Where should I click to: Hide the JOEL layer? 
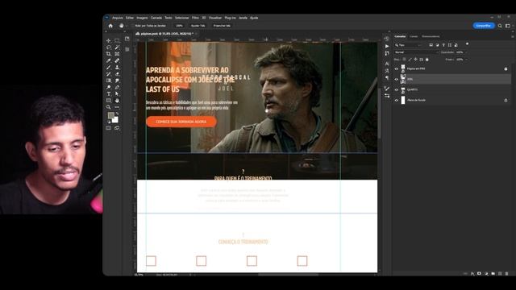pos(397,79)
